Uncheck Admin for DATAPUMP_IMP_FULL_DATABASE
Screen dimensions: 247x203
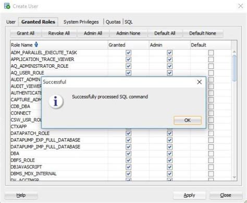click(x=170, y=147)
